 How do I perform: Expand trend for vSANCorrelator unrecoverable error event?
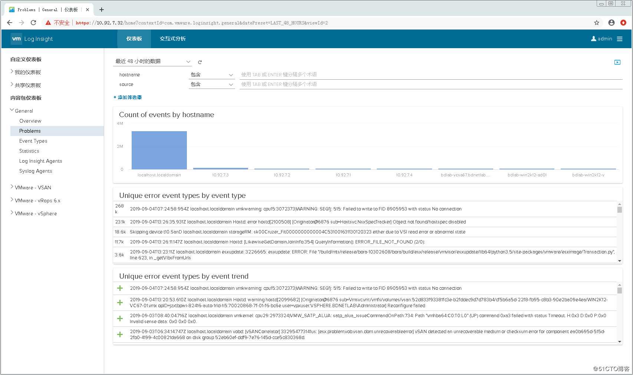[x=120, y=335]
